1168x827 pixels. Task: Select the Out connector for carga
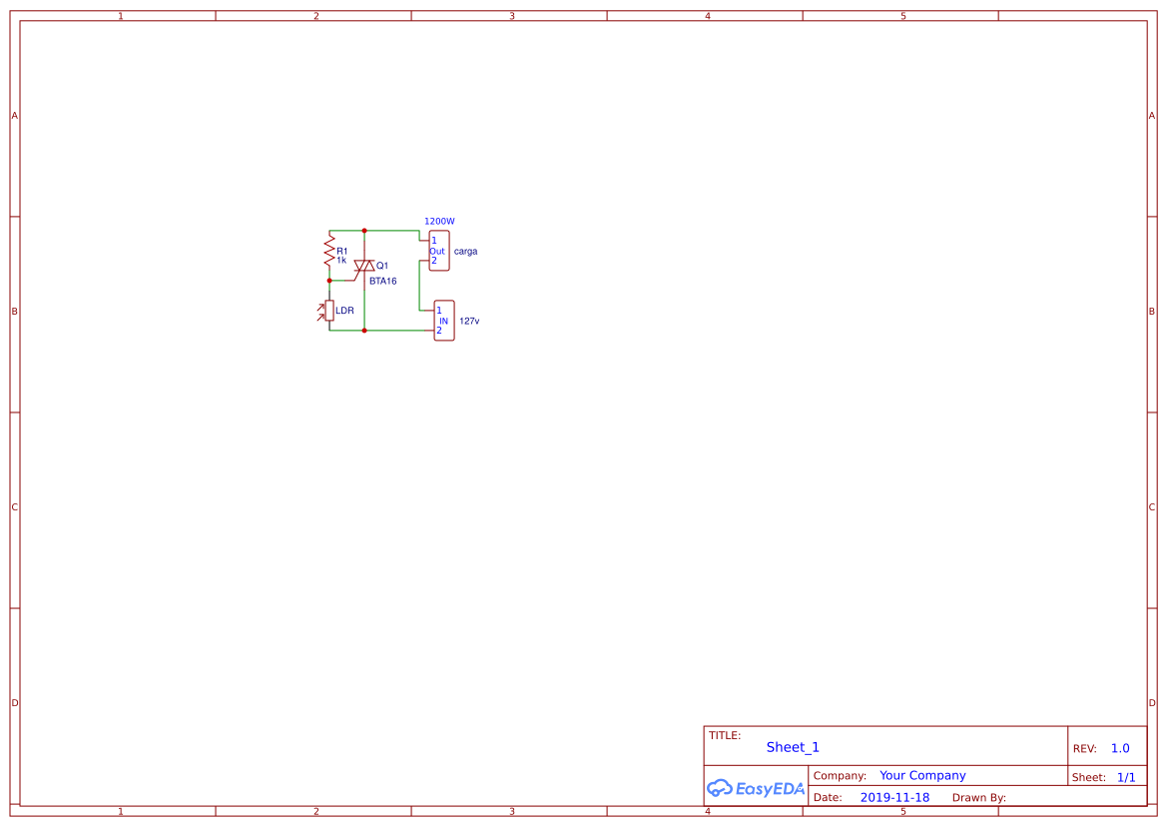[x=439, y=250]
